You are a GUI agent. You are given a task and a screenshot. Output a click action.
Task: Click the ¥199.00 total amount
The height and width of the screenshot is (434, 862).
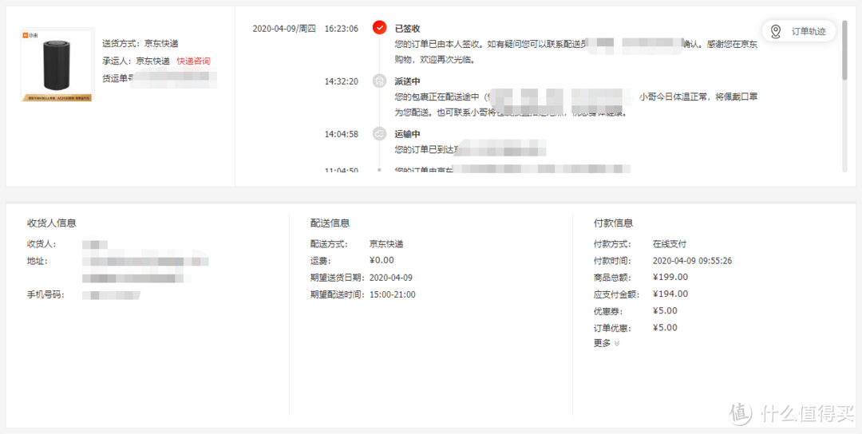click(670, 277)
